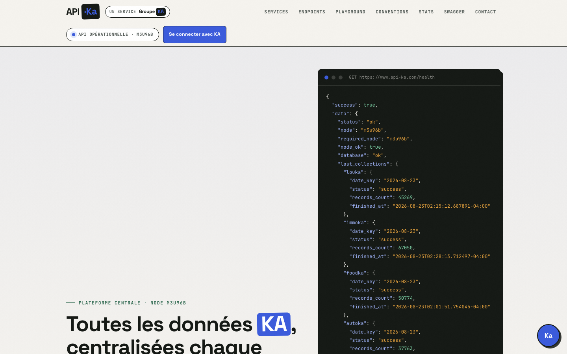Click the "louka" collection key
567x354 pixels.
coord(355,172)
